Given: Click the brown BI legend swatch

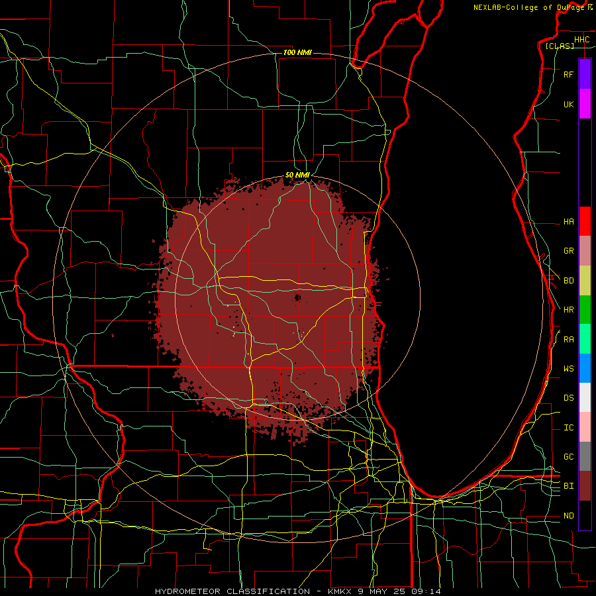Looking at the screenshot, I should [x=585, y=486].
